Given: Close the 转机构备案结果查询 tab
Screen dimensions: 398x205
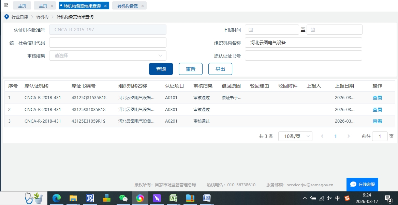Looking at the screenshot, I should tap(105, 6).
